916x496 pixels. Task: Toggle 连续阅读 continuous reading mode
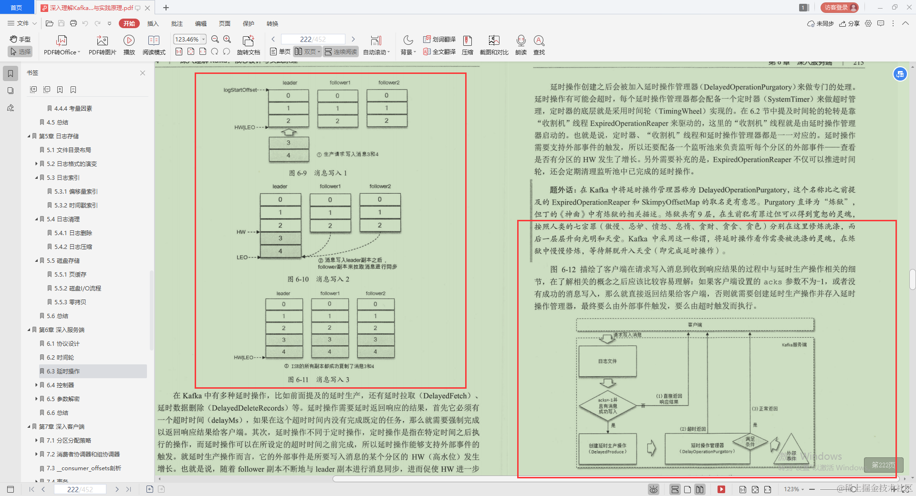[340, 52]
